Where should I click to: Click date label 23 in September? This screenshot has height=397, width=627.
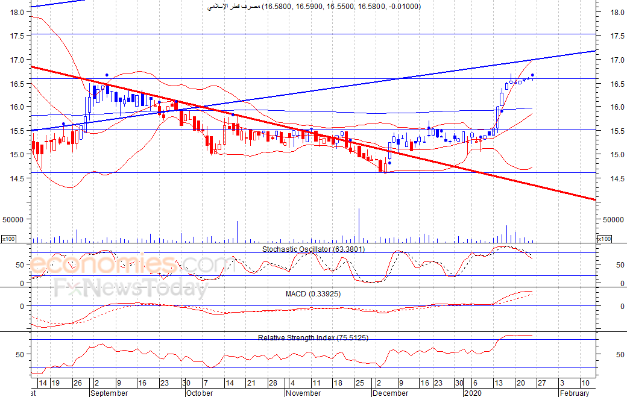click(x=165, y=383)
